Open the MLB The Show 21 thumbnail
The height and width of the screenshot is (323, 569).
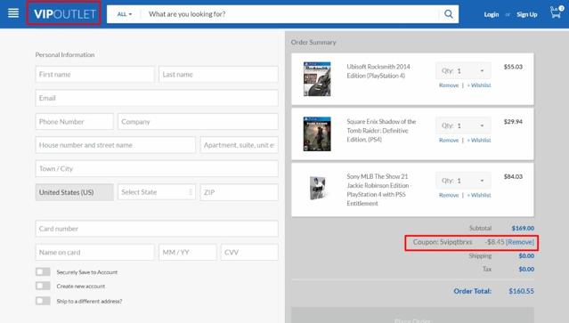[x=317, y=188]
